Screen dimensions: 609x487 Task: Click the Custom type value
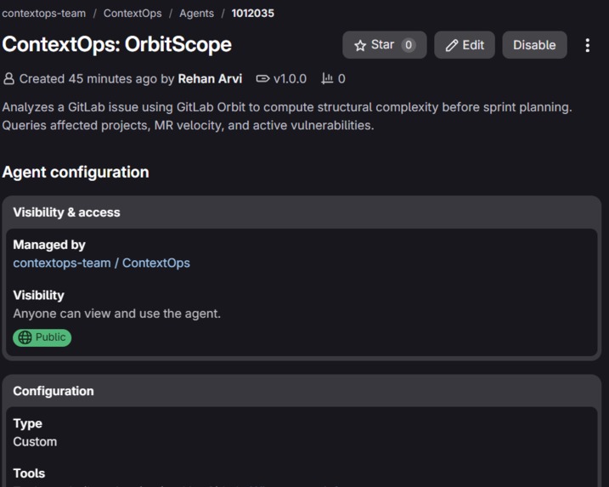(x=35, y=442)
